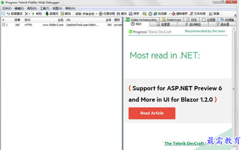Open the 视图(V) menu

[57, 8]
